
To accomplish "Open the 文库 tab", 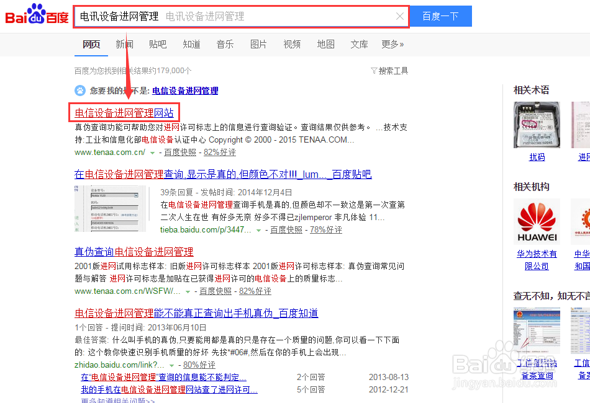I will point(360,44).
